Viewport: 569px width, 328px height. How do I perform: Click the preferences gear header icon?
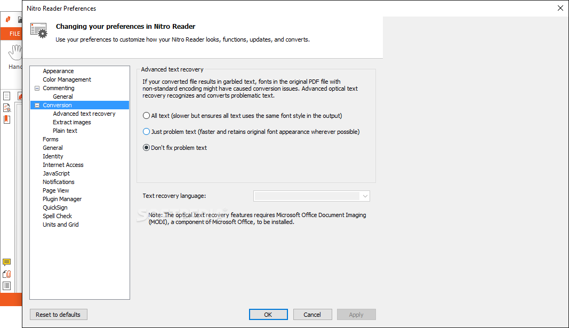click(x=39, y=31)
